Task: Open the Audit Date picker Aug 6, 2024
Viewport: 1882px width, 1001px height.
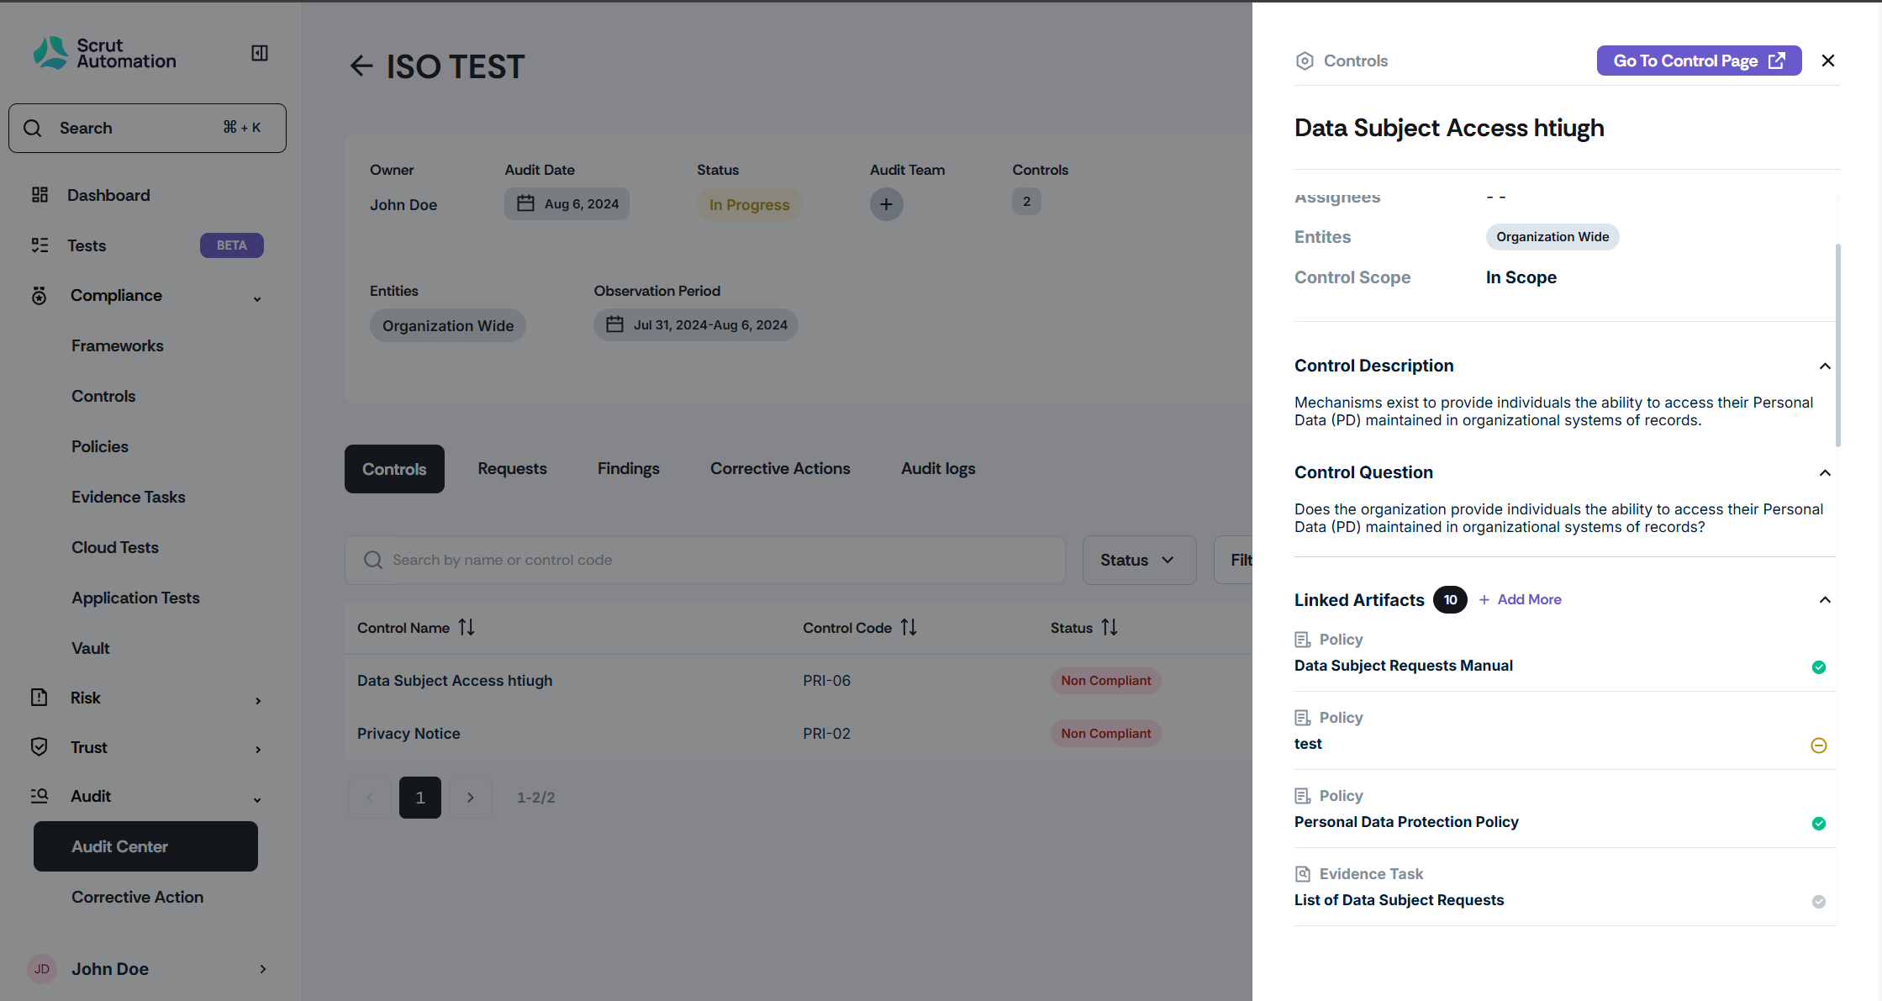Action: tap(567, 204)
